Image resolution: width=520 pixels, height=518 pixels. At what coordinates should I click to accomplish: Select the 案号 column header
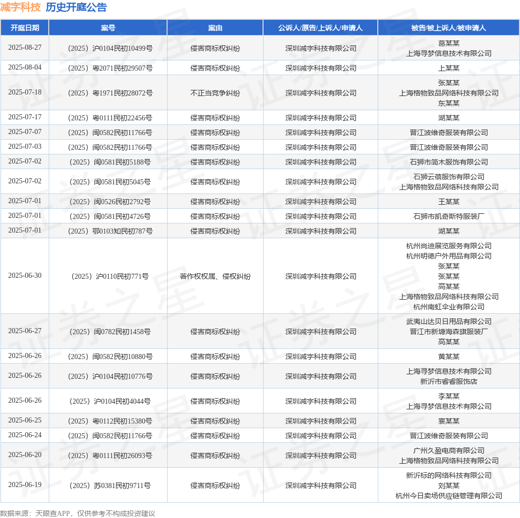pos(108,28)
